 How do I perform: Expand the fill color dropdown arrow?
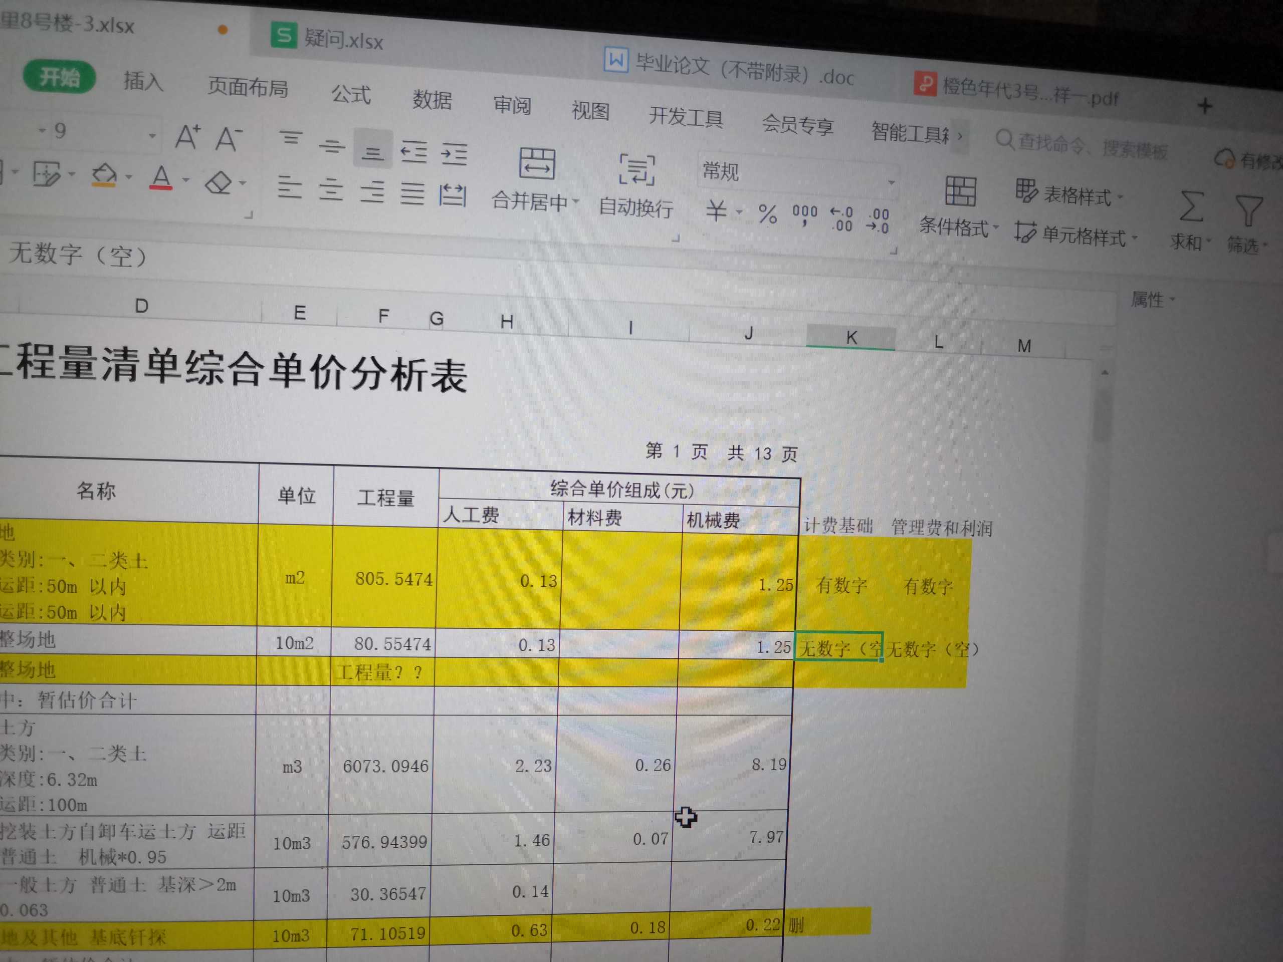point(129,176)
